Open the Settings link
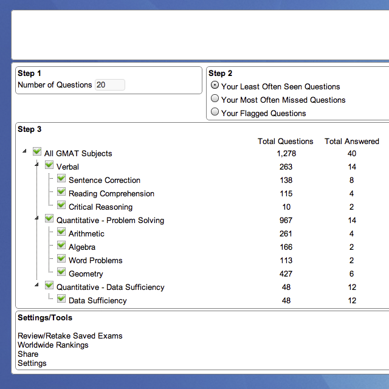Screen dimensions: 389x389 pyautogui.click(x=32, y=363)
